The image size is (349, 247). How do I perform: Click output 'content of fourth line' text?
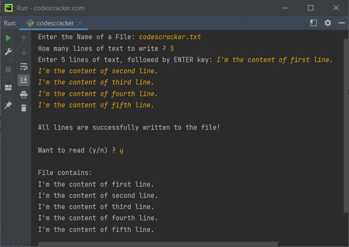coord(97,218)
